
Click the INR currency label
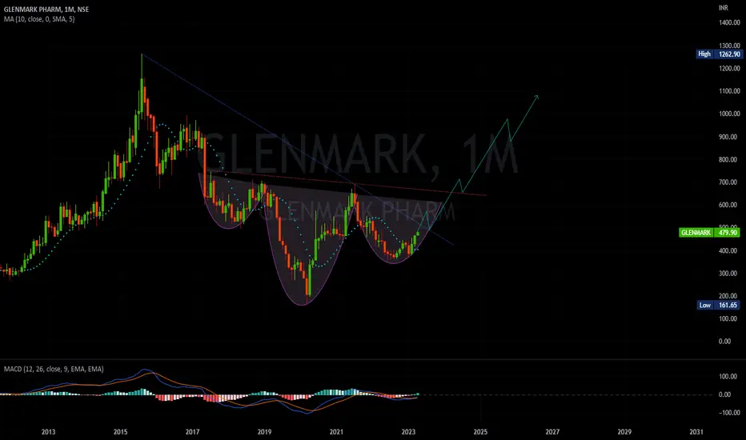(723, 8)
